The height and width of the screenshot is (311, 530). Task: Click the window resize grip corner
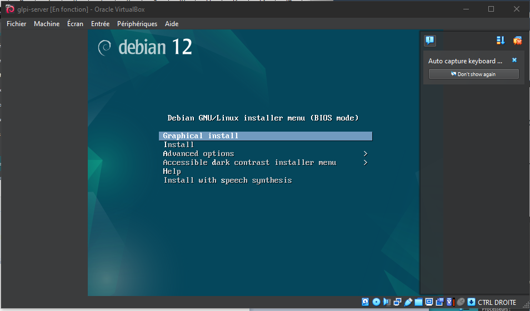pyautogui.click(x=526, y=304)
